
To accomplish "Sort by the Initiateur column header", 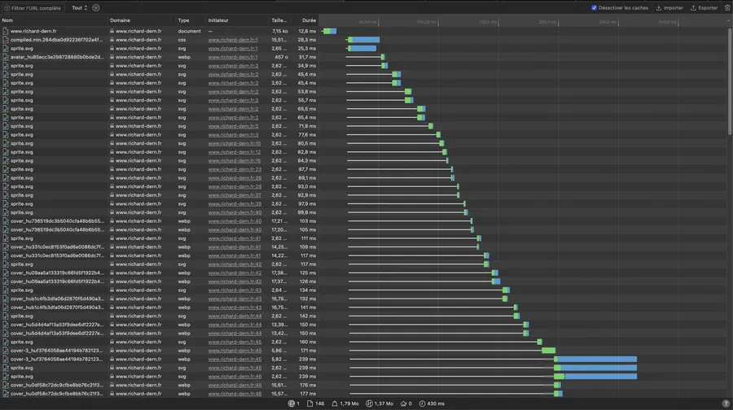I will (218, 20).
